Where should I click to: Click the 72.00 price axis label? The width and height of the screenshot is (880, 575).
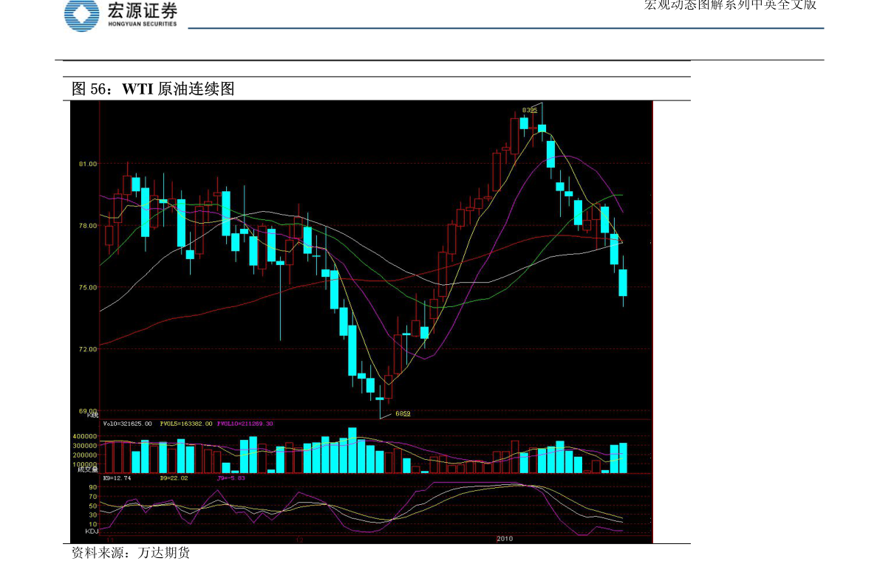pyautogui.click(x=87, y=348)
